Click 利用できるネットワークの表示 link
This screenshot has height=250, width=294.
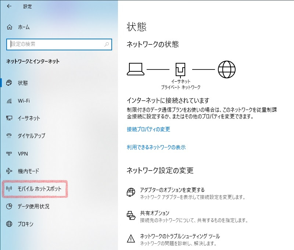pyautogui.click(x=156, y=147)
